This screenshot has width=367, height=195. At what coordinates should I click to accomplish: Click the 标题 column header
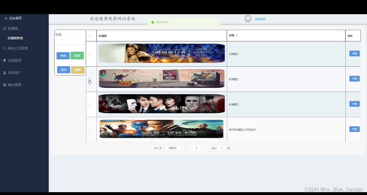point(286,36)
